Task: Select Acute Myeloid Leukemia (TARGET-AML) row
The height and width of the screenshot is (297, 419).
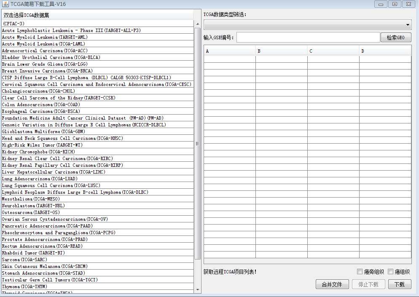Action: click(97, 37)
